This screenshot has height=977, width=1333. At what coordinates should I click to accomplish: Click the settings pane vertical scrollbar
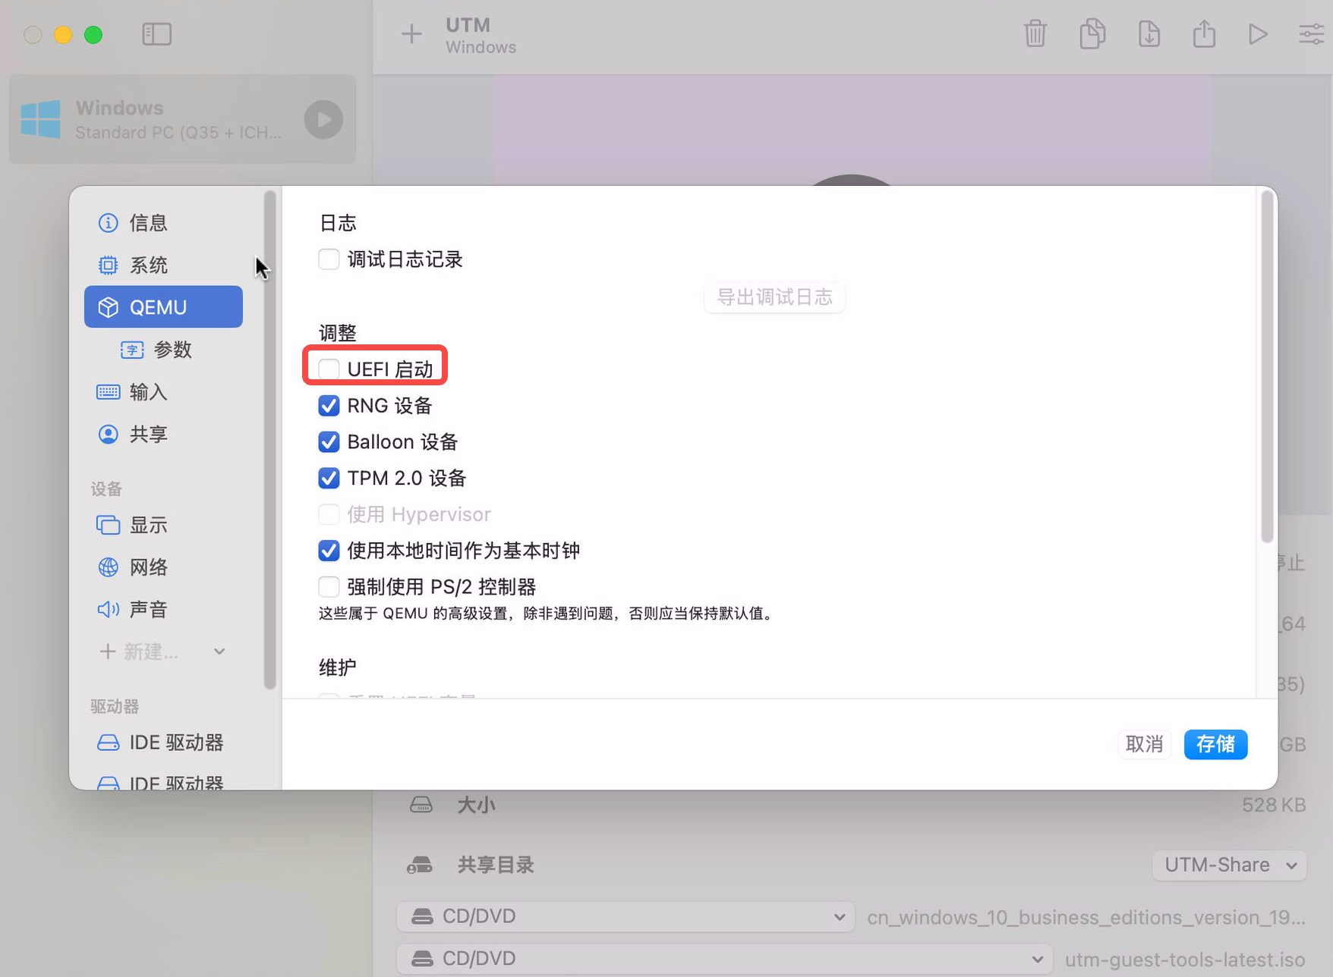click(x=1267, y=368)
